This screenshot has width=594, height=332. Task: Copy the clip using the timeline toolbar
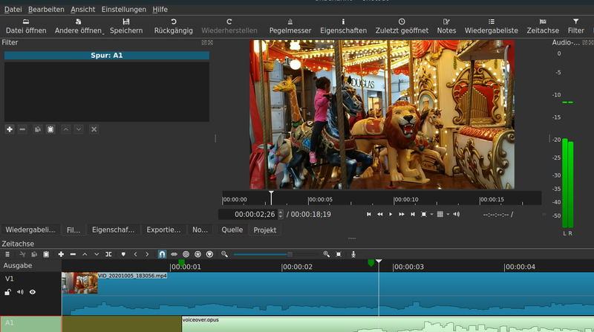click(x=34, y=254)
